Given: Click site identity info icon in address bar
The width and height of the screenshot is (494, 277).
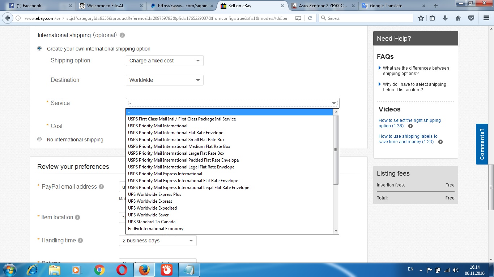Looking at the screenshot, I should coord(18,18).
